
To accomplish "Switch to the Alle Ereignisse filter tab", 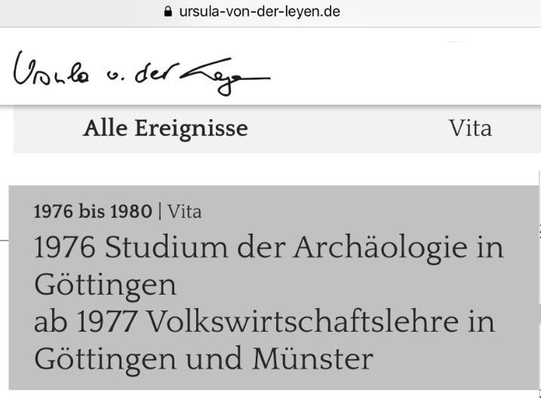I will [165, 129].
